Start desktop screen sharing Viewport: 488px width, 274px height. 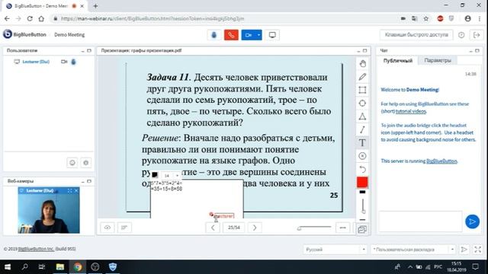(272, 35)
